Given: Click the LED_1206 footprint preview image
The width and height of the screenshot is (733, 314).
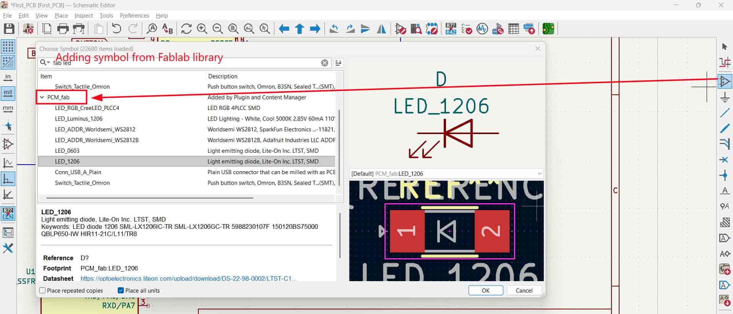Looking at the screenshot, I should [x=446, y=231].
